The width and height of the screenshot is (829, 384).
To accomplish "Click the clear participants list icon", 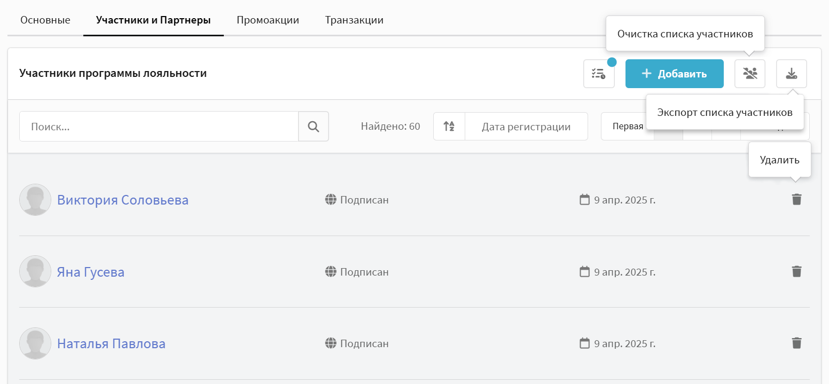I will tap(750, 74).
